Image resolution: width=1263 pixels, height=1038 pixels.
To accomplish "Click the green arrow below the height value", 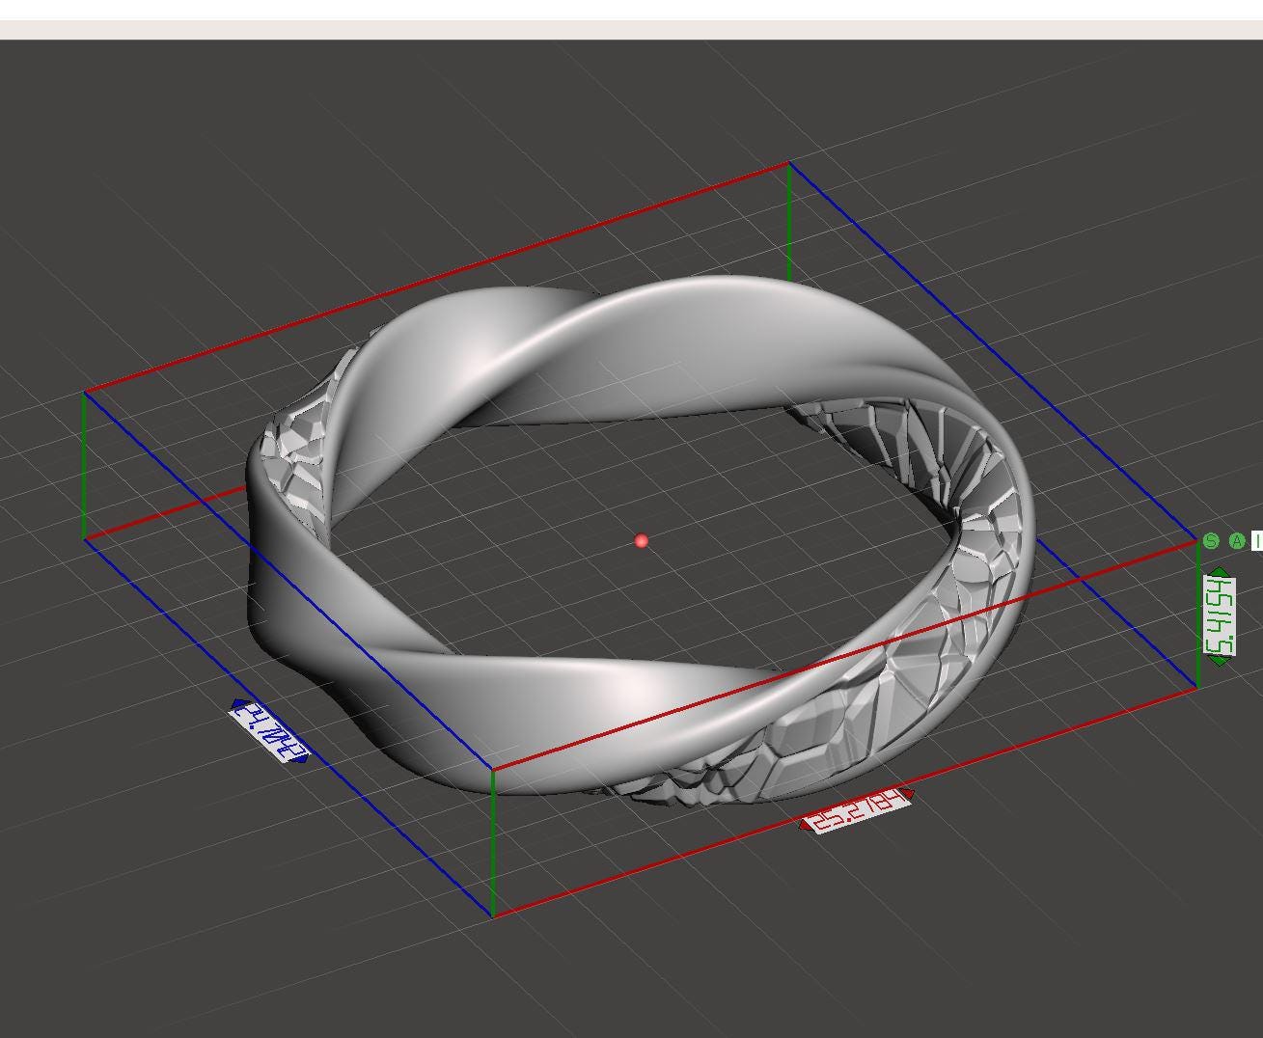I will pyautogui.click(x=1220, y=660).
